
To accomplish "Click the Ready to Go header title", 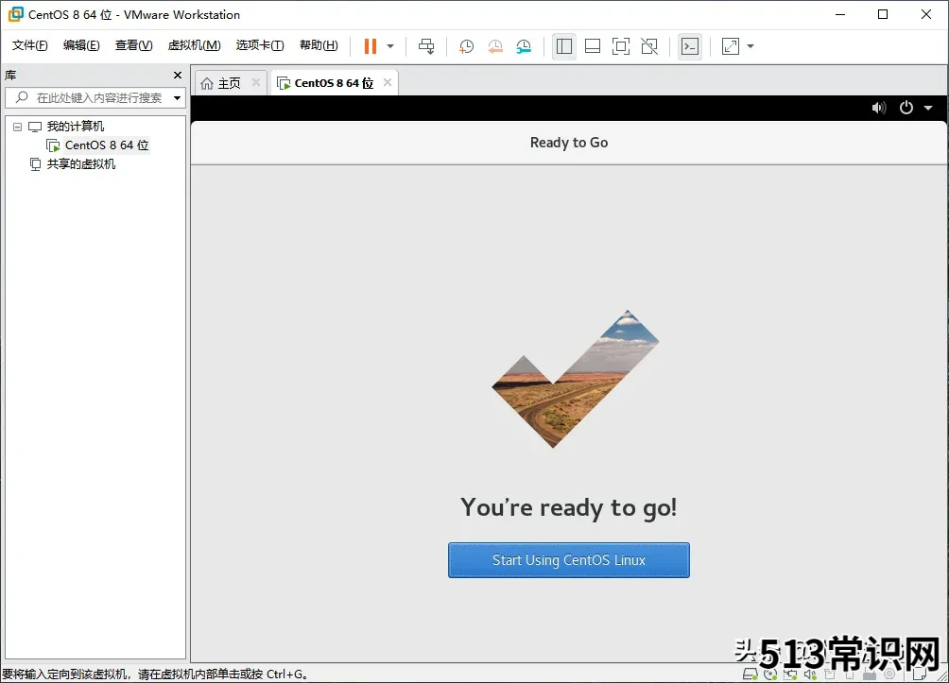I will [x=569, y=143].
